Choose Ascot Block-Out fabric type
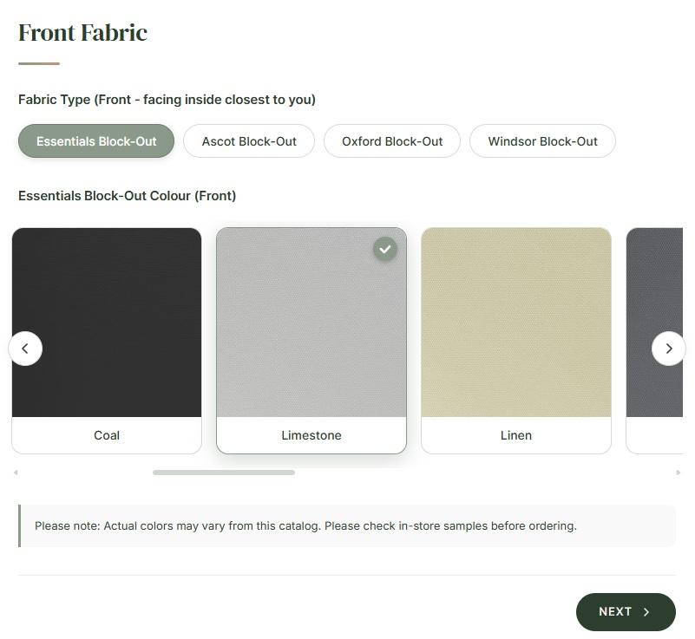Screen dimensions: 695x639 tap(249, 140)
